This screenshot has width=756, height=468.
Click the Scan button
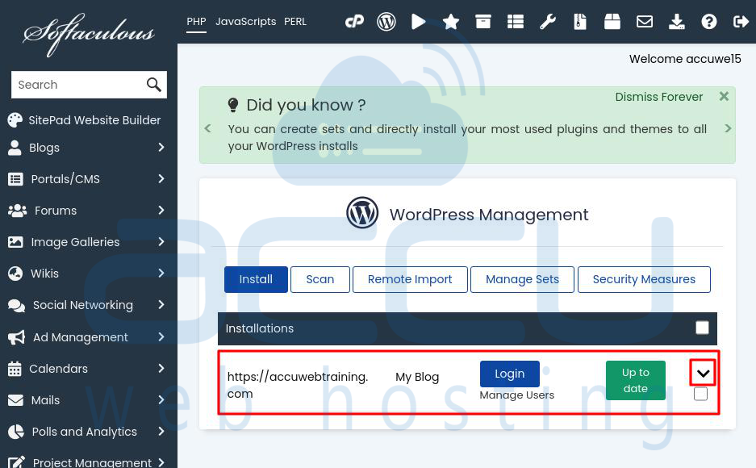320,279
